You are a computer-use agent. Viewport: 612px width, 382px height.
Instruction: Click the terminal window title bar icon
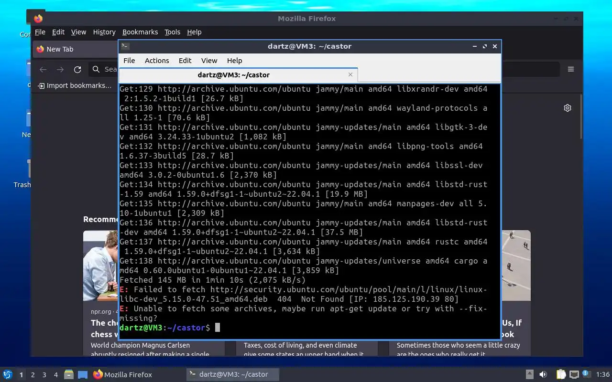(x=125, y=46)
